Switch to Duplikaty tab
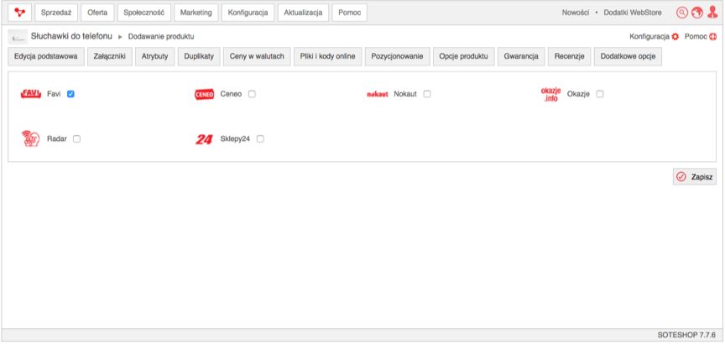Viewport: 725px width, 344px height. click(199, 56)
